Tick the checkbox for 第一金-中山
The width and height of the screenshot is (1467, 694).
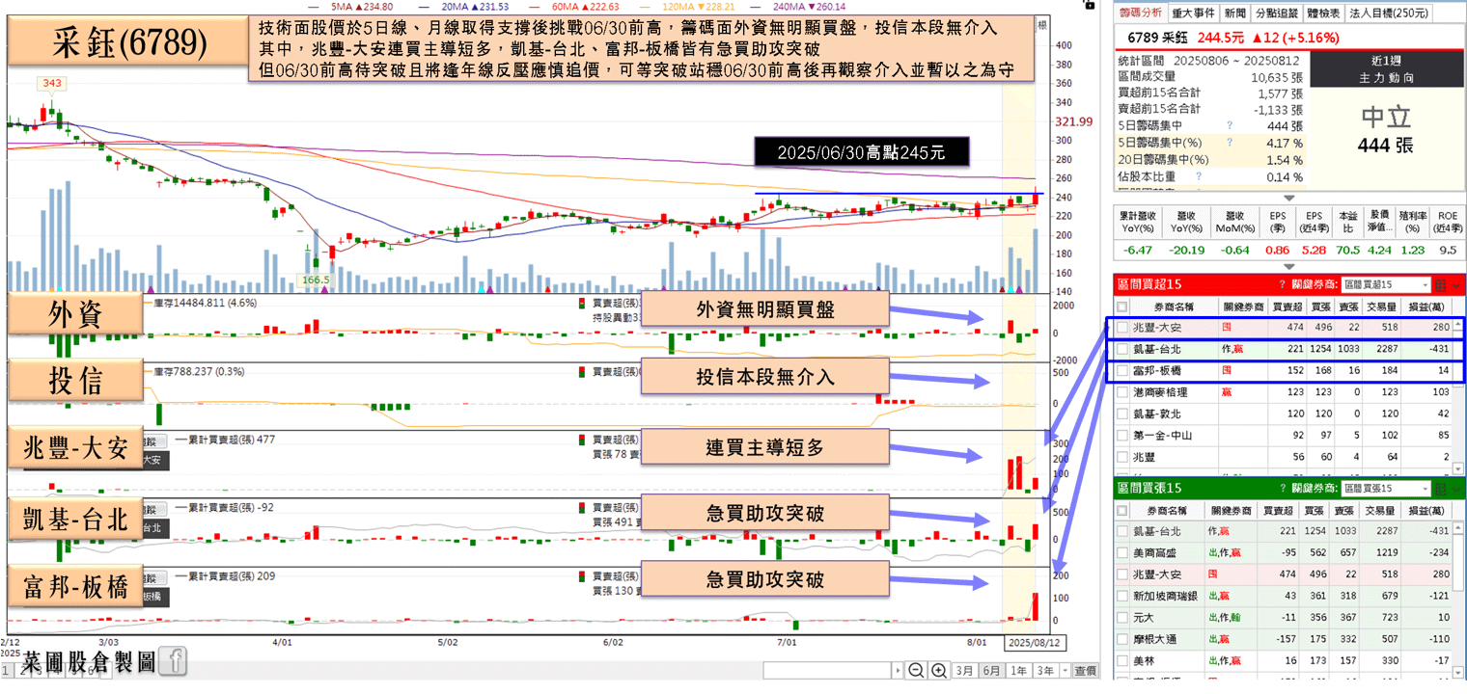pos(1122,435)
